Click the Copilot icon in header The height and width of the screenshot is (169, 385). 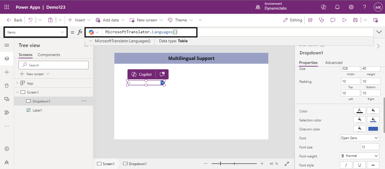coord(324,7)
